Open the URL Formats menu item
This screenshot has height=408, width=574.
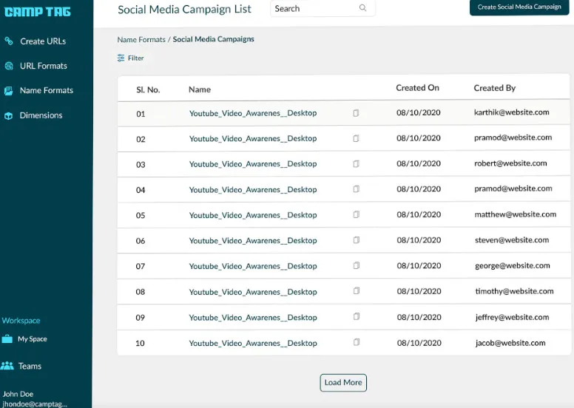[43, 66]
